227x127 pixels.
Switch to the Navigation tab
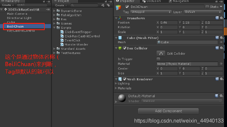[x=179, y=1]
